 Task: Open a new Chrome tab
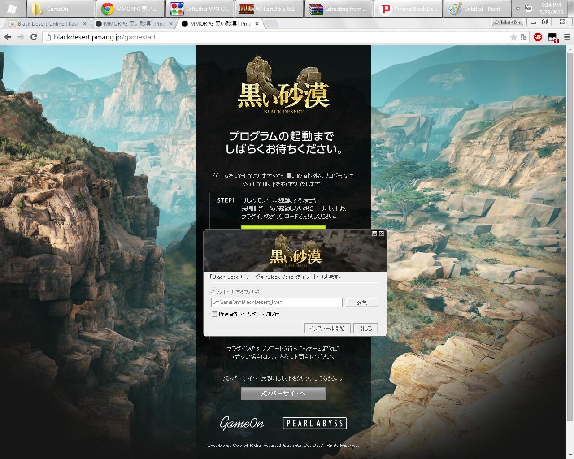click(x=272, y=24)
